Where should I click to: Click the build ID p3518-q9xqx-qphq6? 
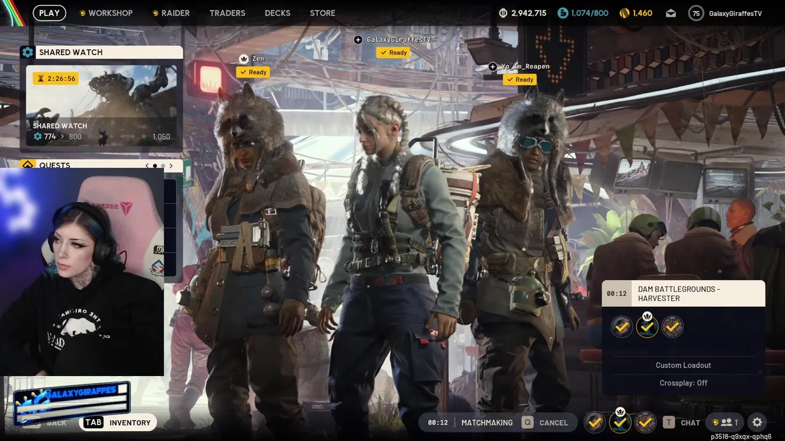741,437
